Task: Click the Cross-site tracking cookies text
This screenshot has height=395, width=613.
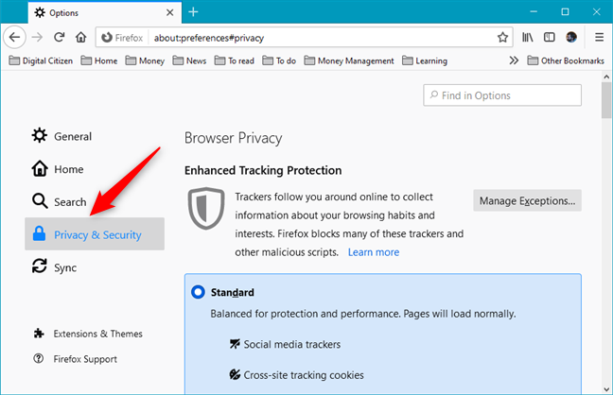Action: coord(304,375)
